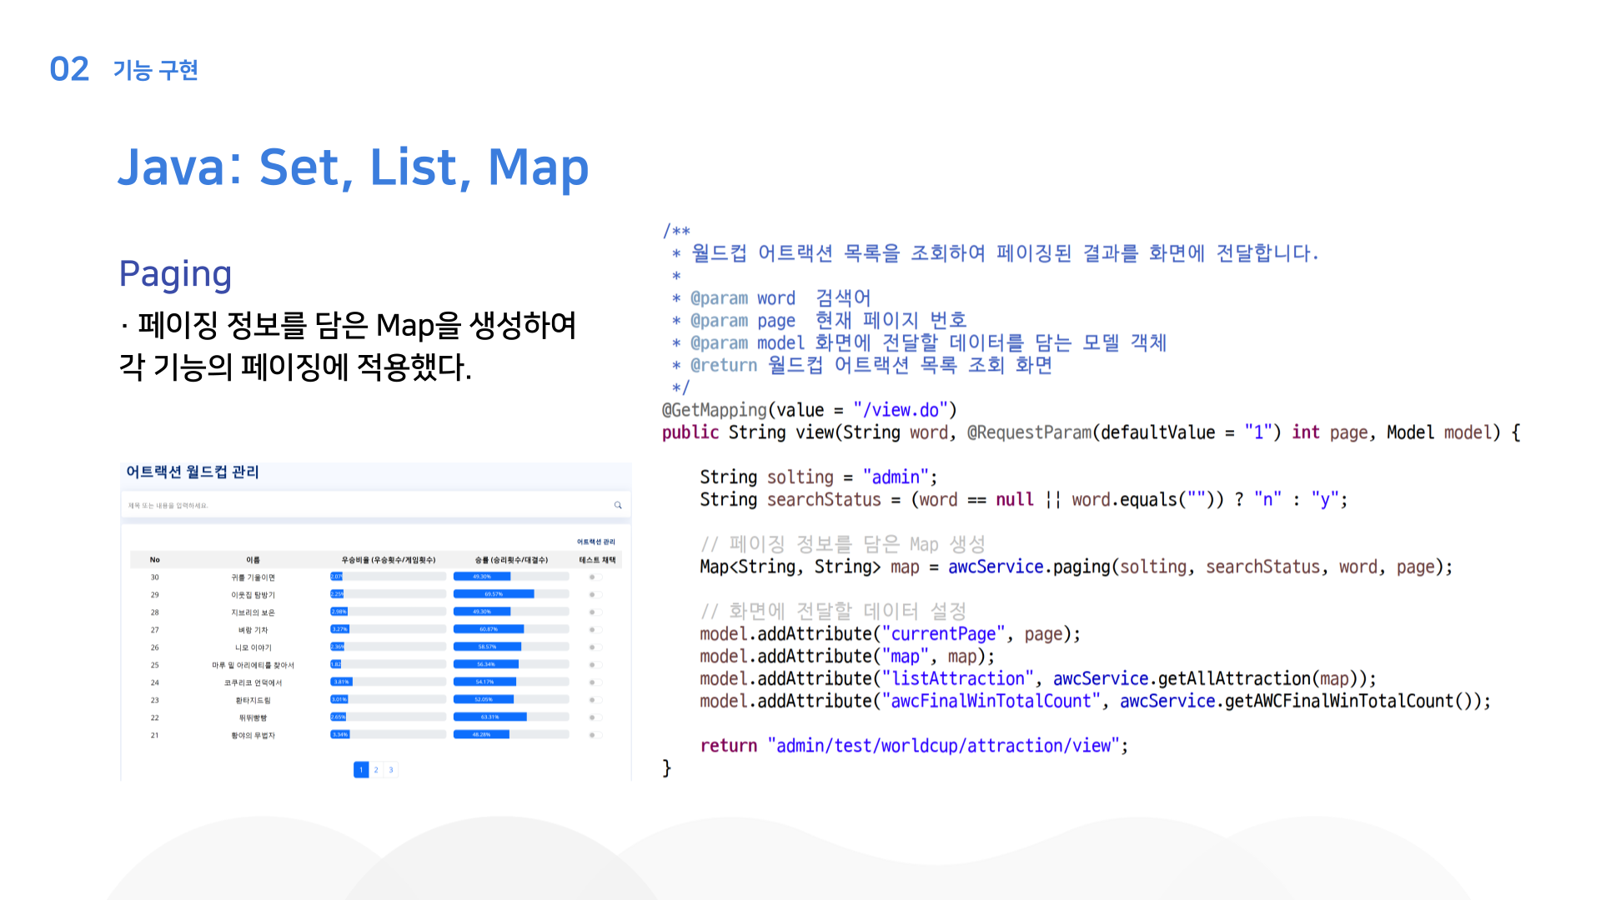This screenshot has width=1601, height=900.
Task: Toggle the test check switch for row 29
Action: [595, 594]
